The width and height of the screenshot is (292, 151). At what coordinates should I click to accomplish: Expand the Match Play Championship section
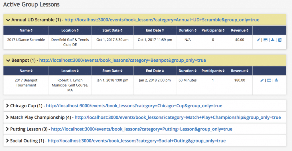coord(7,117)
